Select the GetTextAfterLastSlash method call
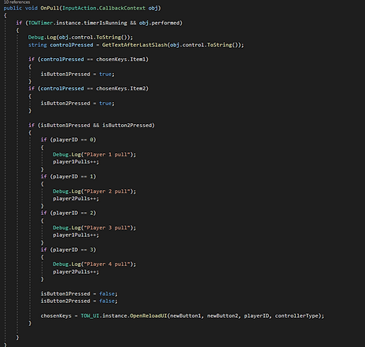 pyautogui.click(x=135, y=45)
